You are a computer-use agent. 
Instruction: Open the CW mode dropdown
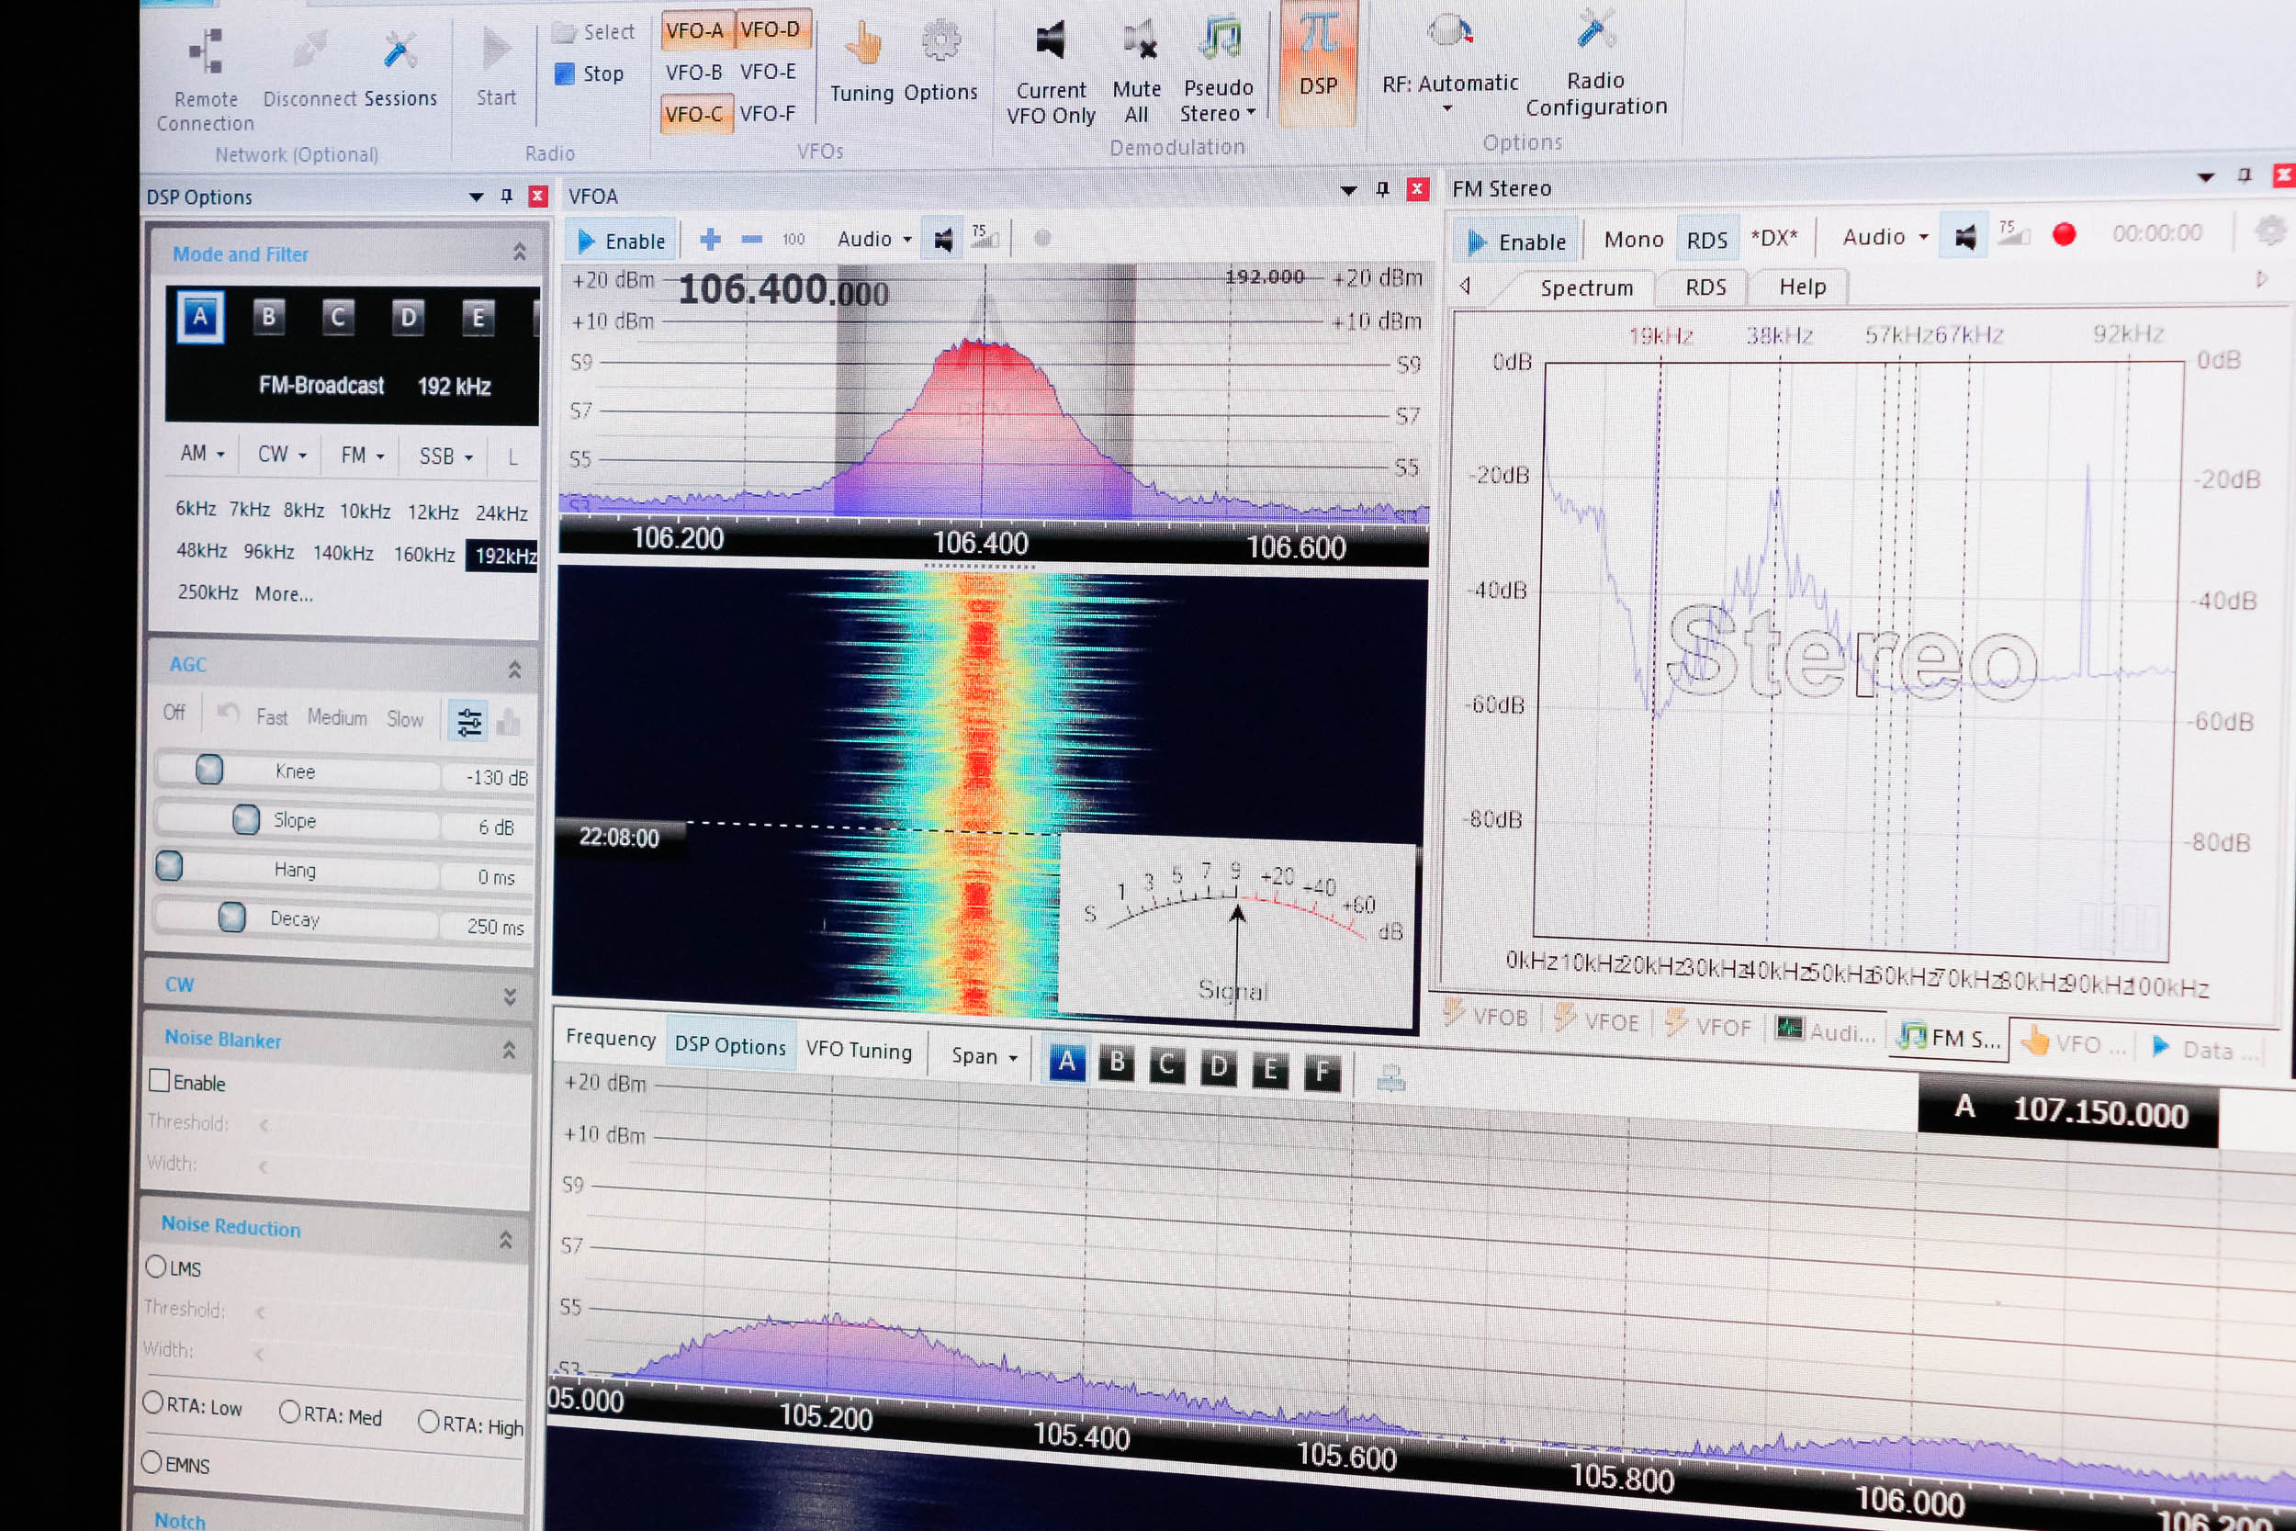(x=282, y=455)
